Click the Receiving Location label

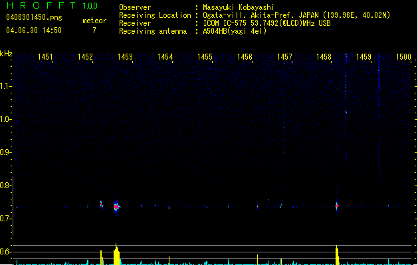[155, 15]
